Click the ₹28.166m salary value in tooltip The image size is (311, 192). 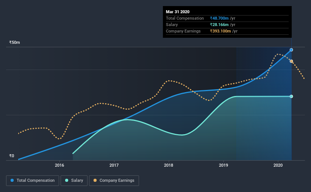tap(219, 25)
